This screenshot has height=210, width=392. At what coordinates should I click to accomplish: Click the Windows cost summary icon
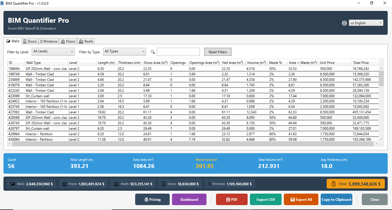click(x=209, y=184)
